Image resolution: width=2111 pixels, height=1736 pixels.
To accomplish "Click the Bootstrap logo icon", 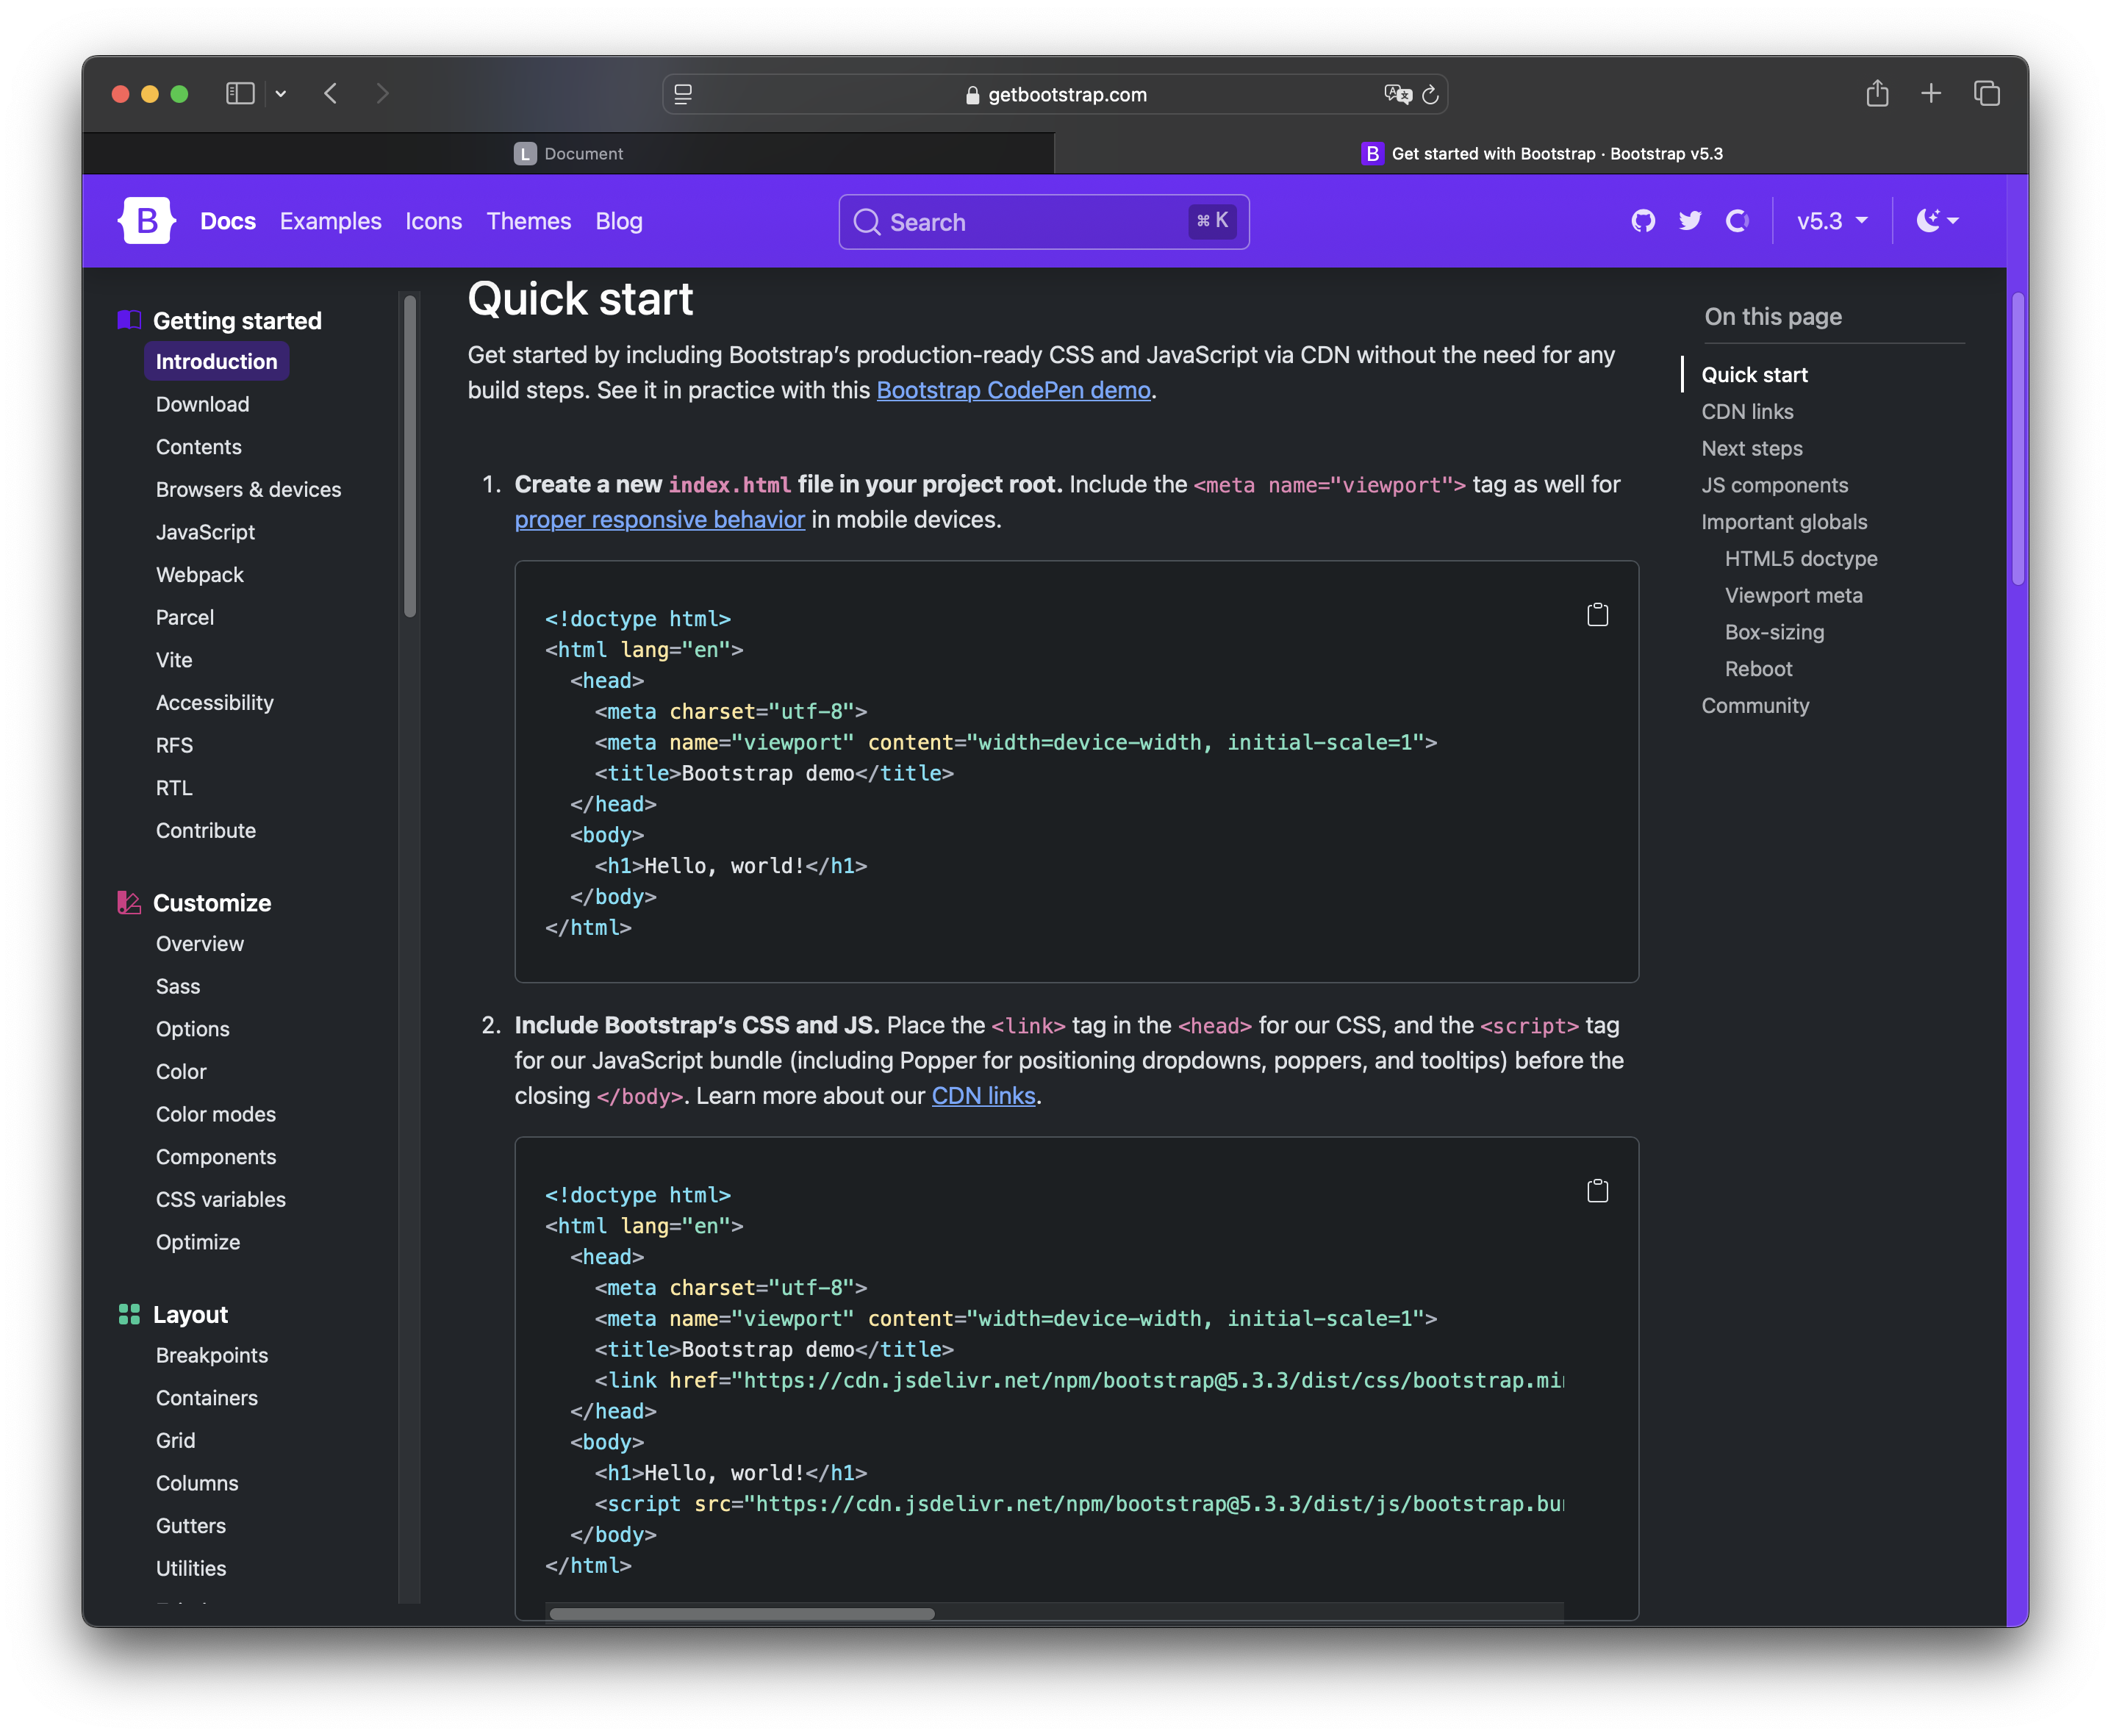I will pos(147,220).
